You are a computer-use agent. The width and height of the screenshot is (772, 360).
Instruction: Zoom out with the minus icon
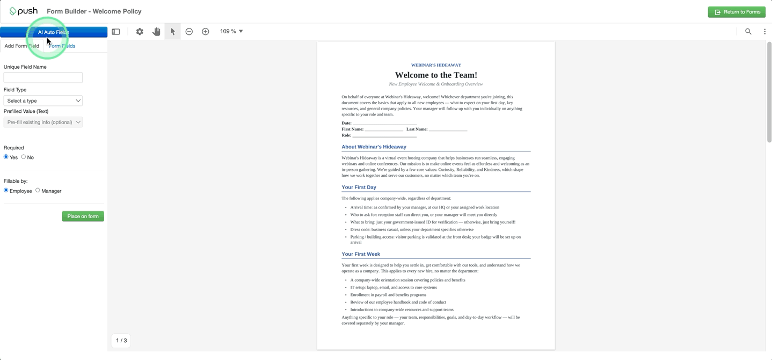pos(189,32)
